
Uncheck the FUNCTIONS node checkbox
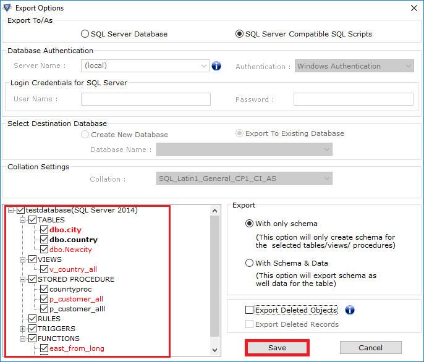coord(32,339)
